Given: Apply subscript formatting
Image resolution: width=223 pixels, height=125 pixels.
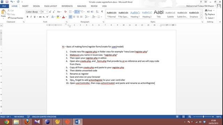Looking at the screenshot, I should tap(44, 17).
